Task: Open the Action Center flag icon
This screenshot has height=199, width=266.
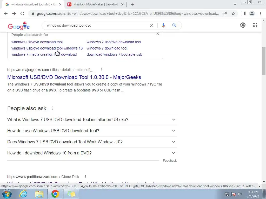Action: [x=234, y=194]
